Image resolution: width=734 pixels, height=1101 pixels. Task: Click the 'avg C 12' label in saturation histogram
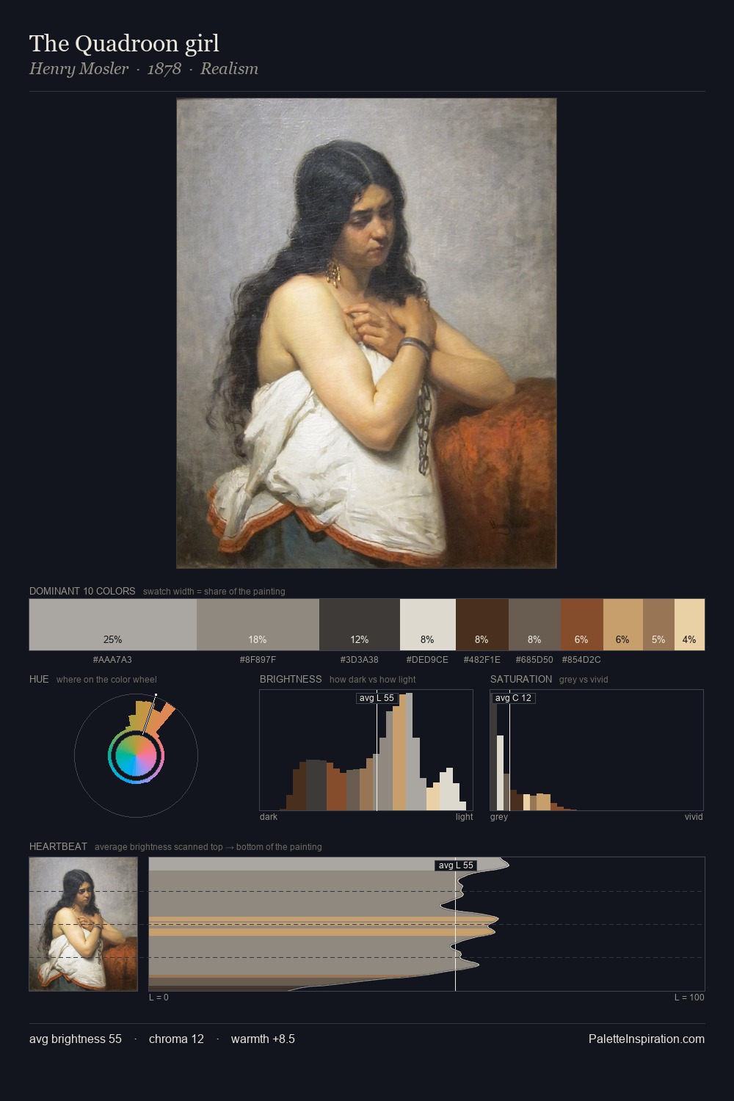coord(513,698)
